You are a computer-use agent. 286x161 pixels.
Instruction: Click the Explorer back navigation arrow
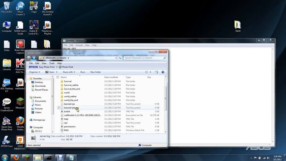(29, 58)
